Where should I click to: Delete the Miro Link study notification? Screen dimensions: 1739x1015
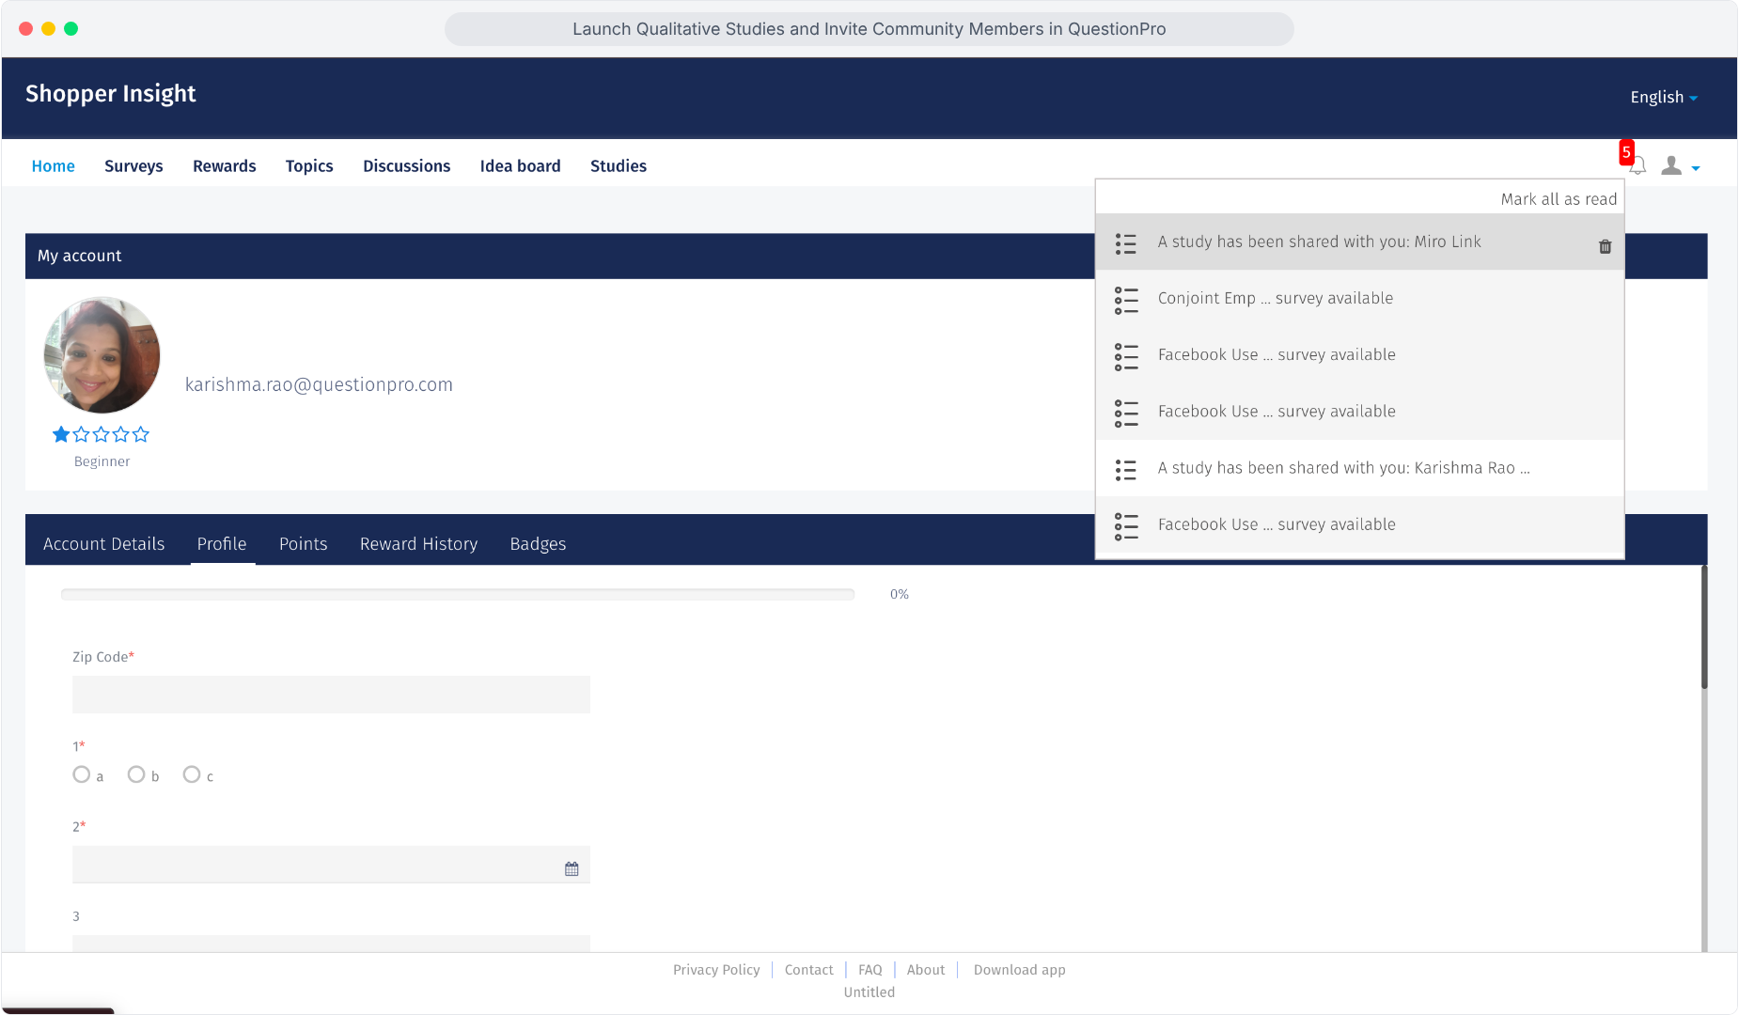[1606, 246]
